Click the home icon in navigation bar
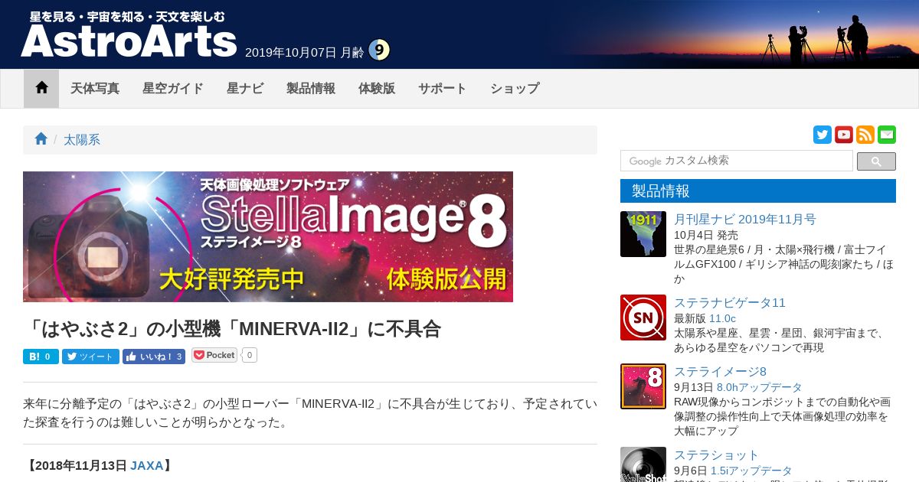The image size is (919, 482). 41,88
